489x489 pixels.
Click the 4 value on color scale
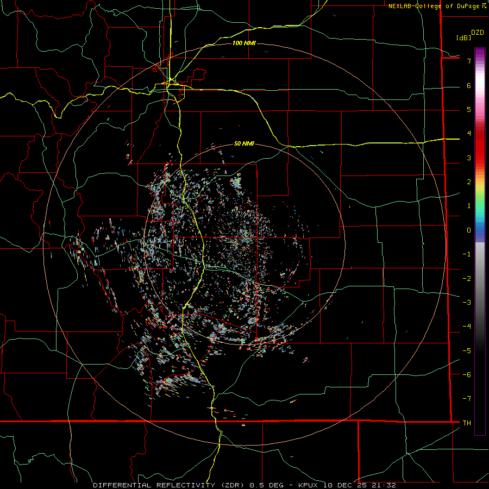[x=469, y=134]
